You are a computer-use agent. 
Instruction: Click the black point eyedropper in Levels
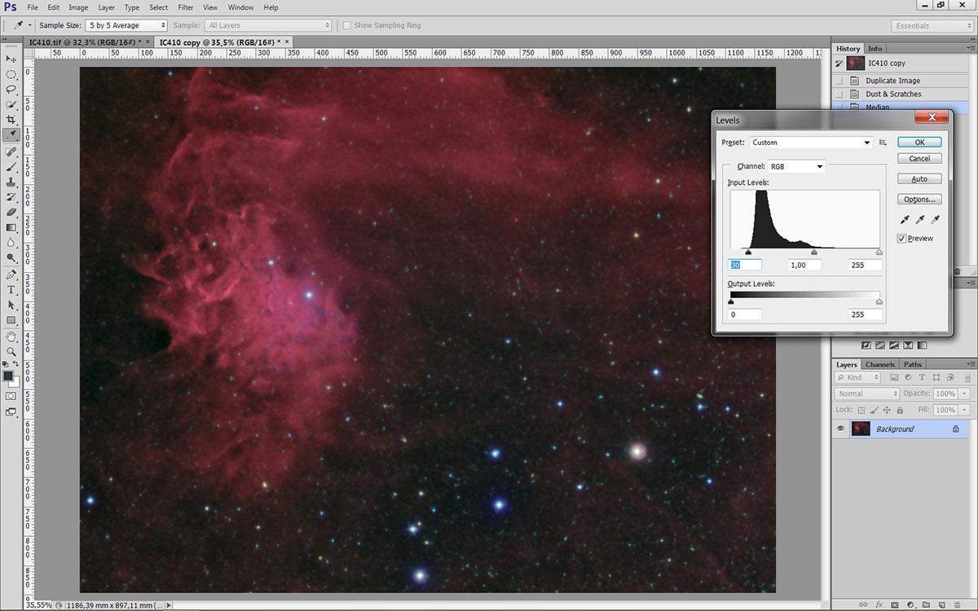[905, 220]
